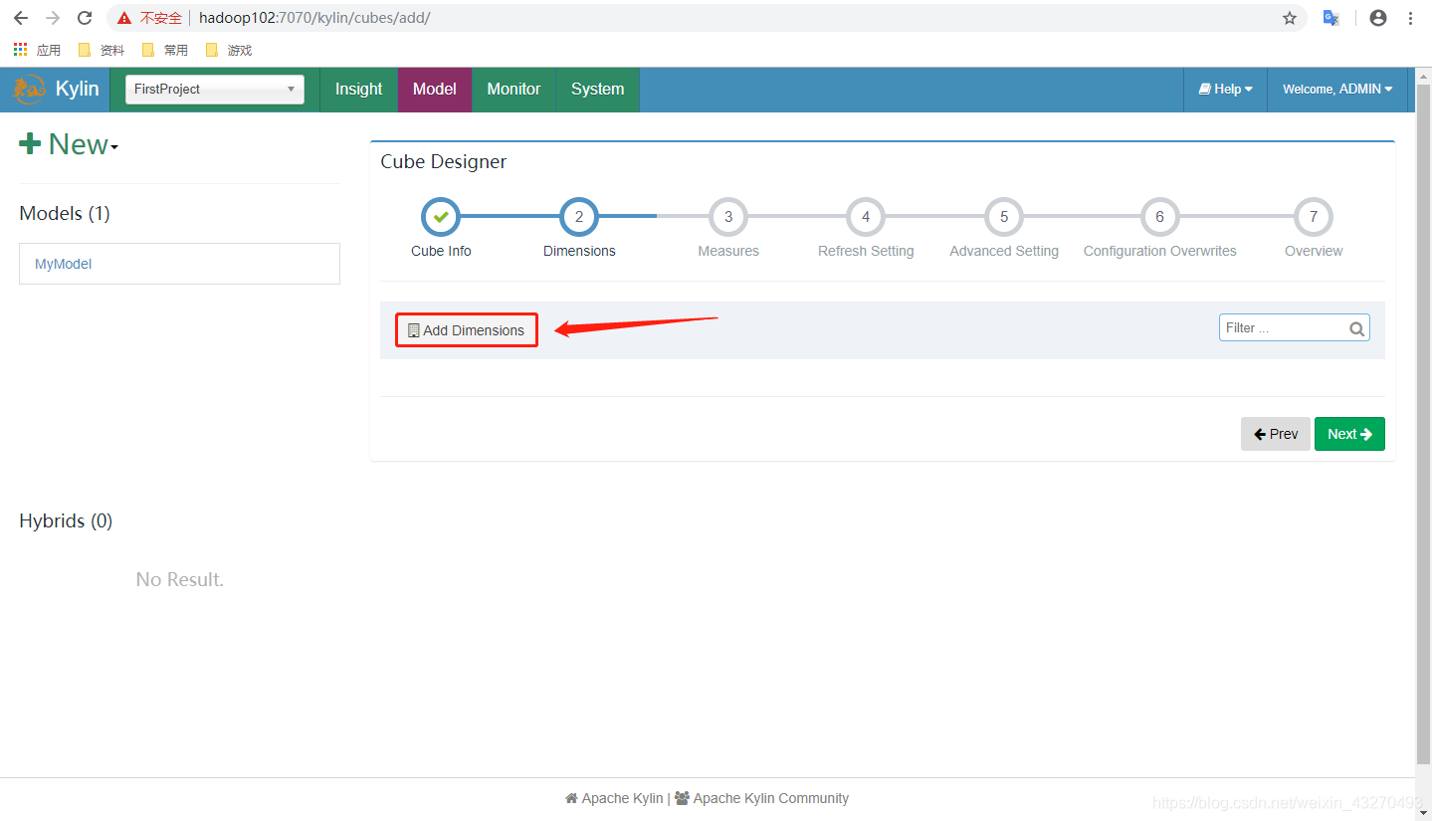Open the Google Translate extension icon
Viewport: 1432px width, 821px height.
(1330, 18)
